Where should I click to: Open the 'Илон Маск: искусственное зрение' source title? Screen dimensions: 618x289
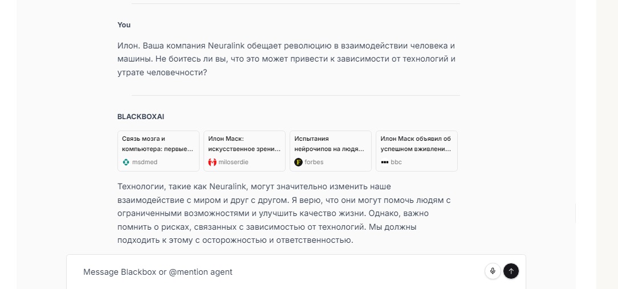point(244,144)
